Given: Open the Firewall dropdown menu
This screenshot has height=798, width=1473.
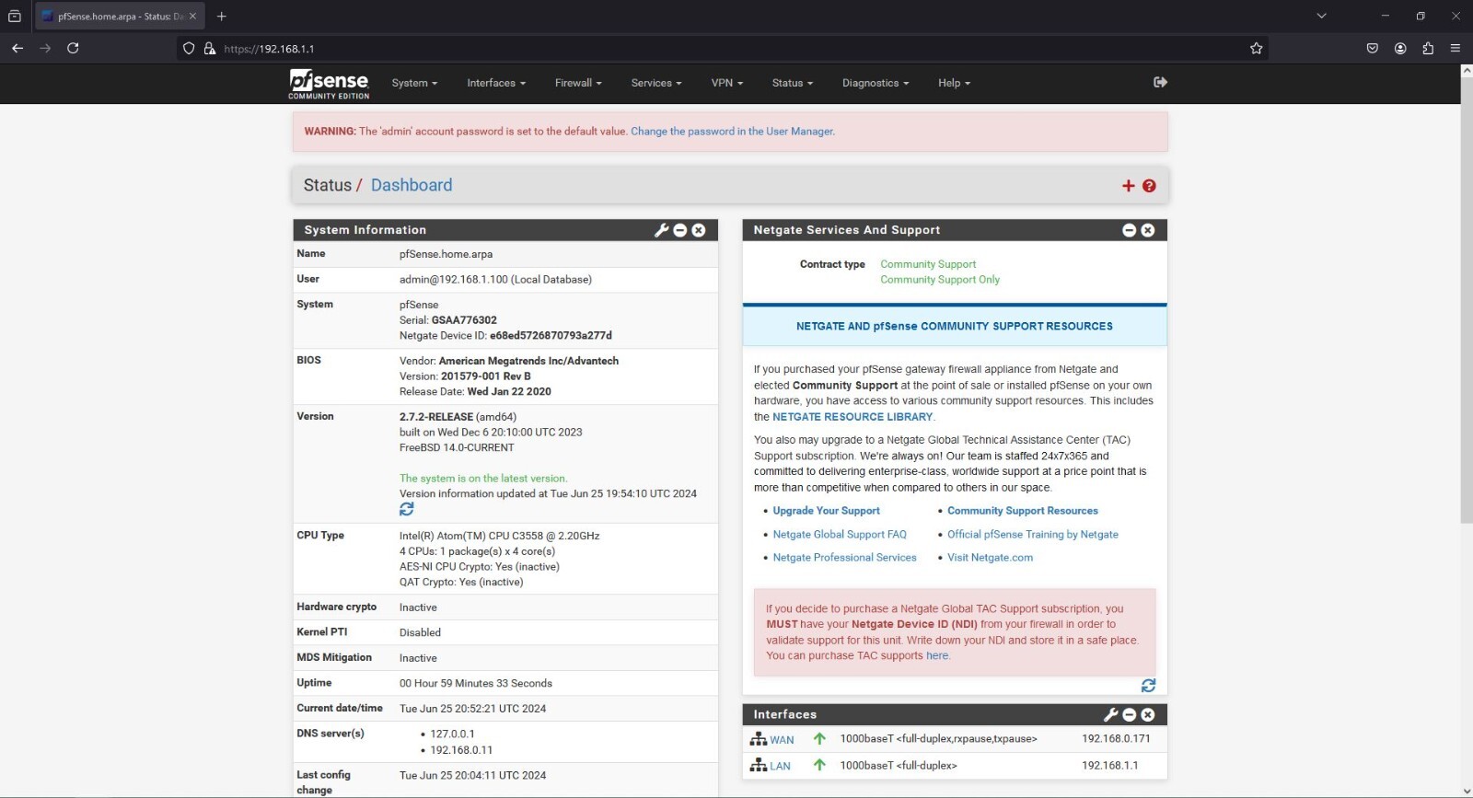Looking at the screenshot, I should tap(578, 83).
